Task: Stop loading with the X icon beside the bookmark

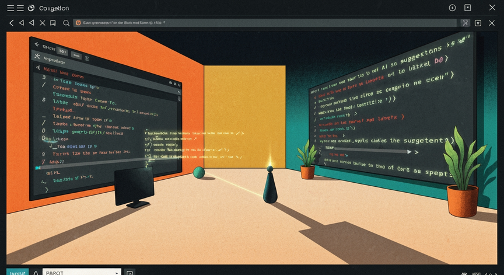Action: click(x=43, y=23)
